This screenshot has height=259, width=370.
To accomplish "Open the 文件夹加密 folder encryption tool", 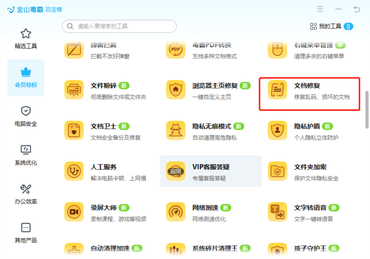I will point(311,171).
